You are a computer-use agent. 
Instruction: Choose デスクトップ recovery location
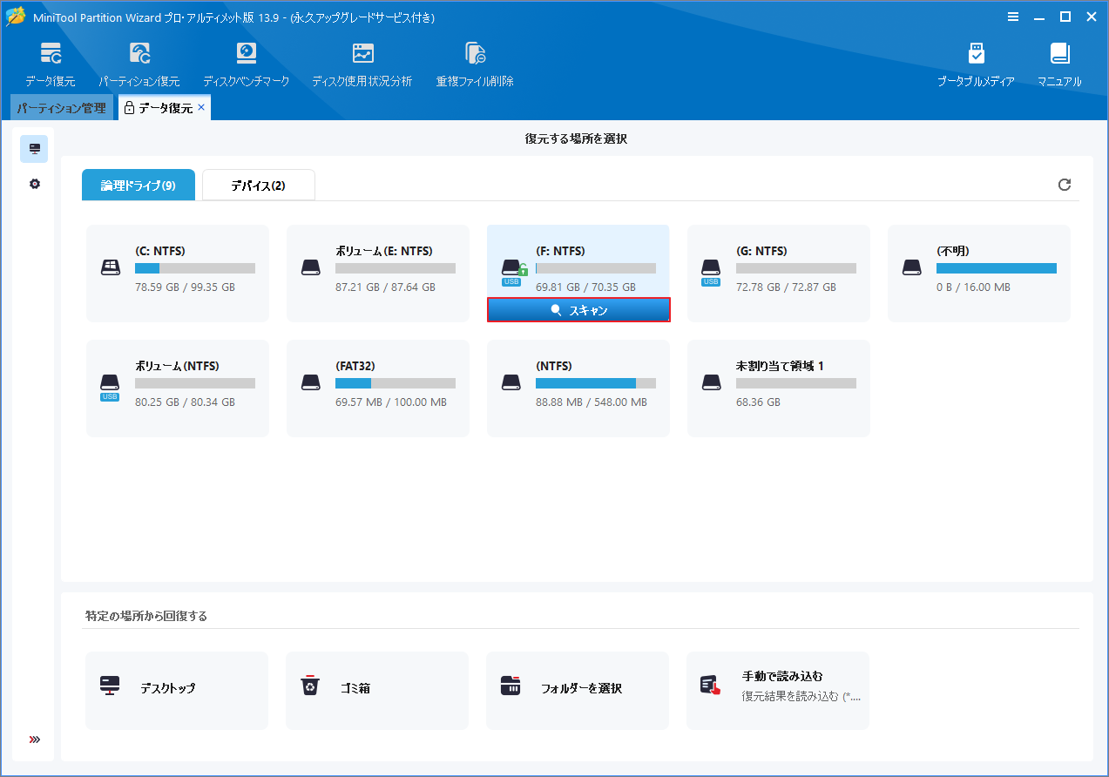point(177,690)
